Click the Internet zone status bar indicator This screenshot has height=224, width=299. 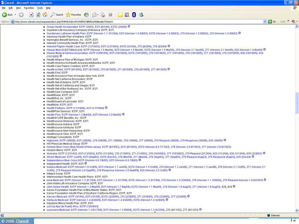(x=273, y=215)
